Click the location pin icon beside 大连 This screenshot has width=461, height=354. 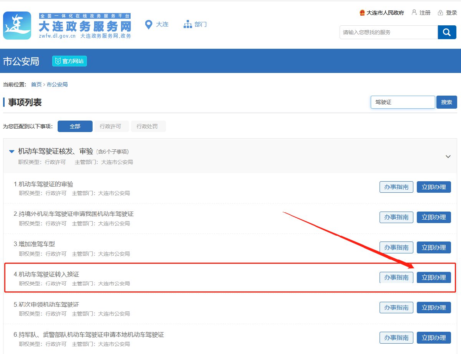pyautogui.click(x=148, y=25)
